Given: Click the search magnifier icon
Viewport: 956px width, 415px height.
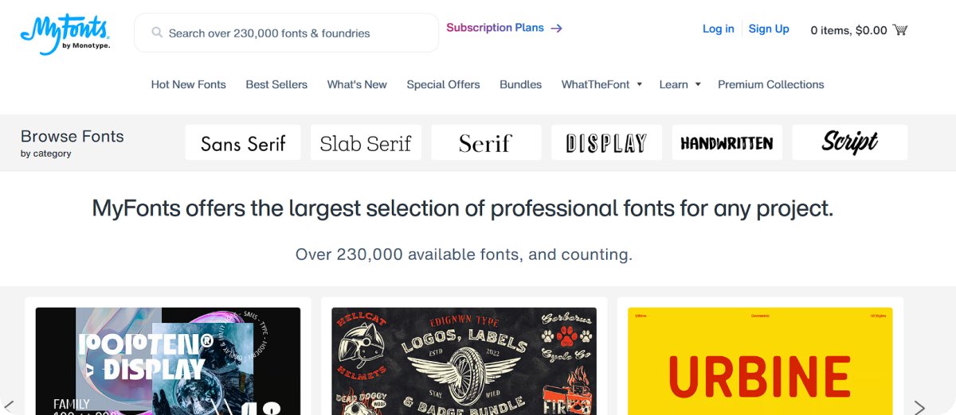Looking at the screenshot, I should 157,33.
